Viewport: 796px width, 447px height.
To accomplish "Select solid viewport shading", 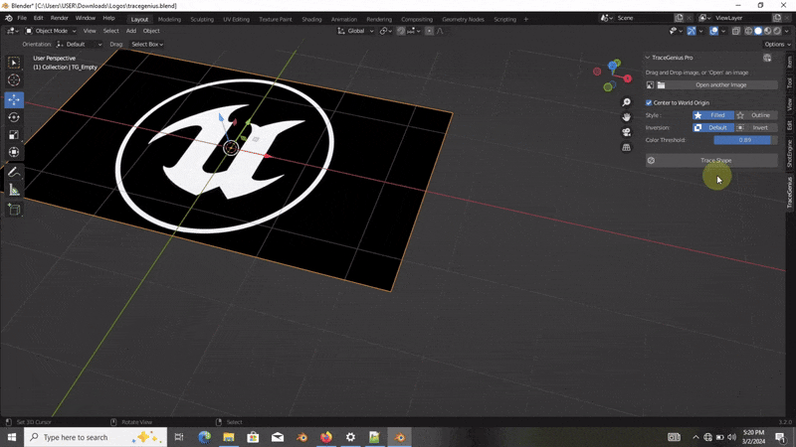I will (758, 31).
